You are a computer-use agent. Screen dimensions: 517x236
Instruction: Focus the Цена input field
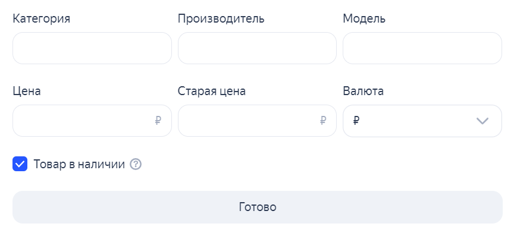click(92, 121)
